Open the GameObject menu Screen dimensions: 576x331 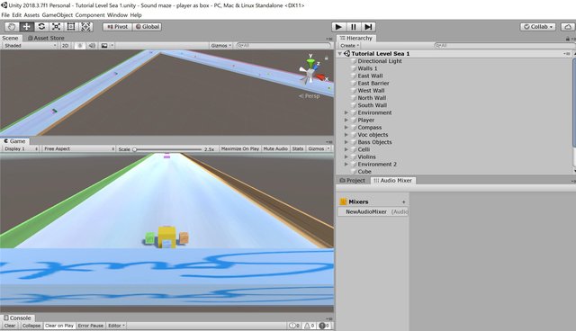pyautogui.click(x=57, y=15)
